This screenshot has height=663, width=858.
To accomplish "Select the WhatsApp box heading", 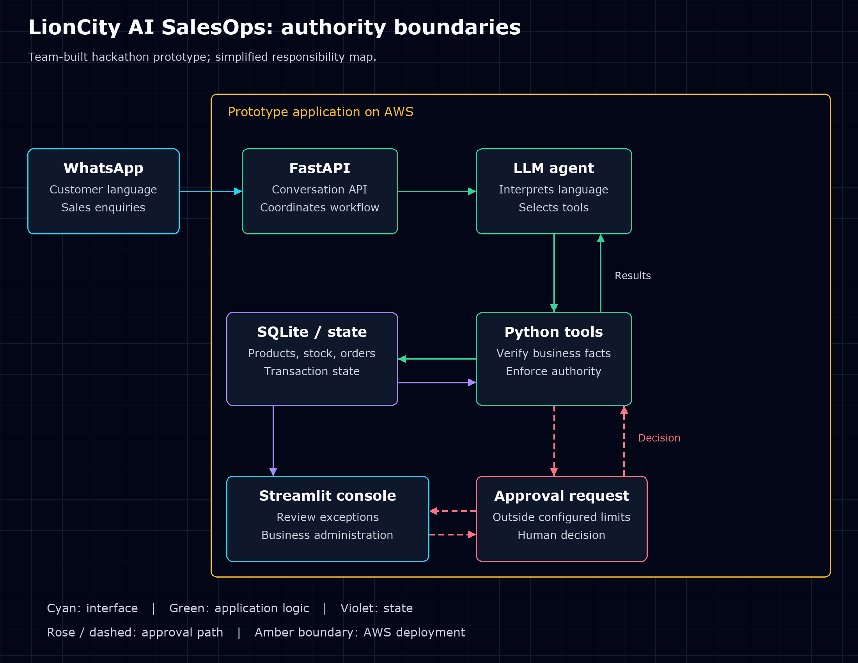I will pyautogui.click(x=103, y=168).
